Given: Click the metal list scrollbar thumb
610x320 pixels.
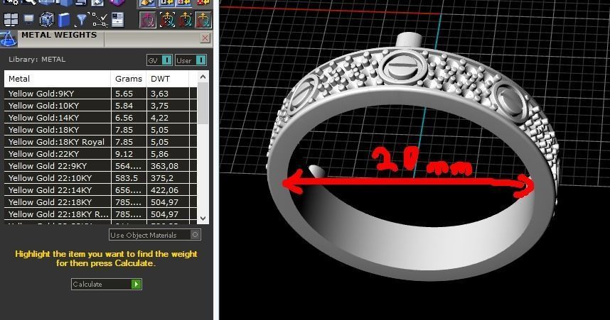Looking at the screenshot, I should point(203,104).
